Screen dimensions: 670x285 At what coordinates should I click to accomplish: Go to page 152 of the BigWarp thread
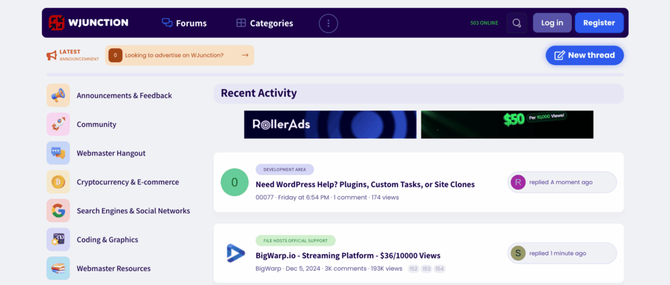click(414, 269)
